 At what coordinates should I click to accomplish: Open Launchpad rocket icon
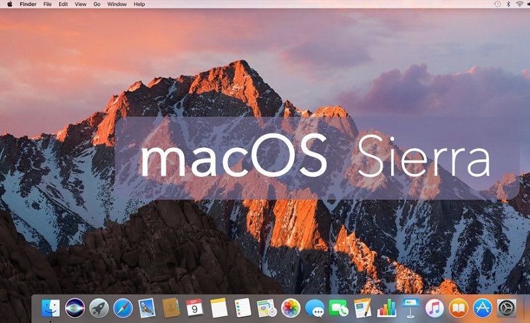(99, 308)
